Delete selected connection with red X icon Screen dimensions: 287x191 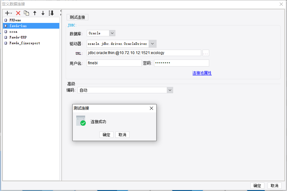point(18,13)
